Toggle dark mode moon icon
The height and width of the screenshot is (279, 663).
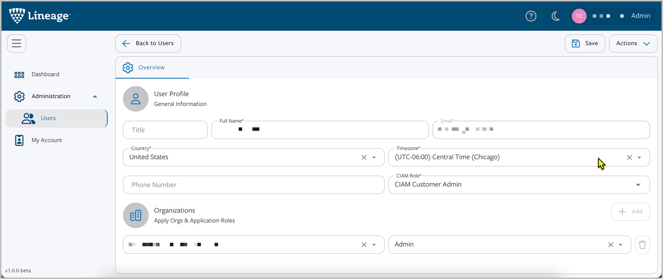point(555,16)
